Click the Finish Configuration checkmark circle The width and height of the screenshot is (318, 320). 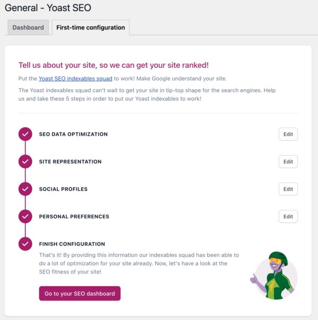point(25,244)
